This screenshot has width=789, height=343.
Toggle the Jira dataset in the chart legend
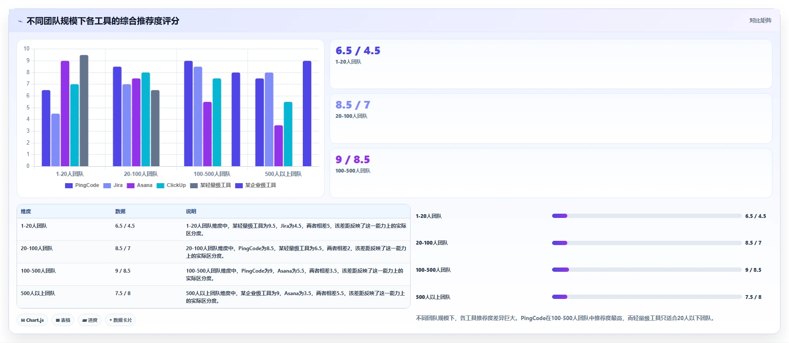(x=113, y=185)
